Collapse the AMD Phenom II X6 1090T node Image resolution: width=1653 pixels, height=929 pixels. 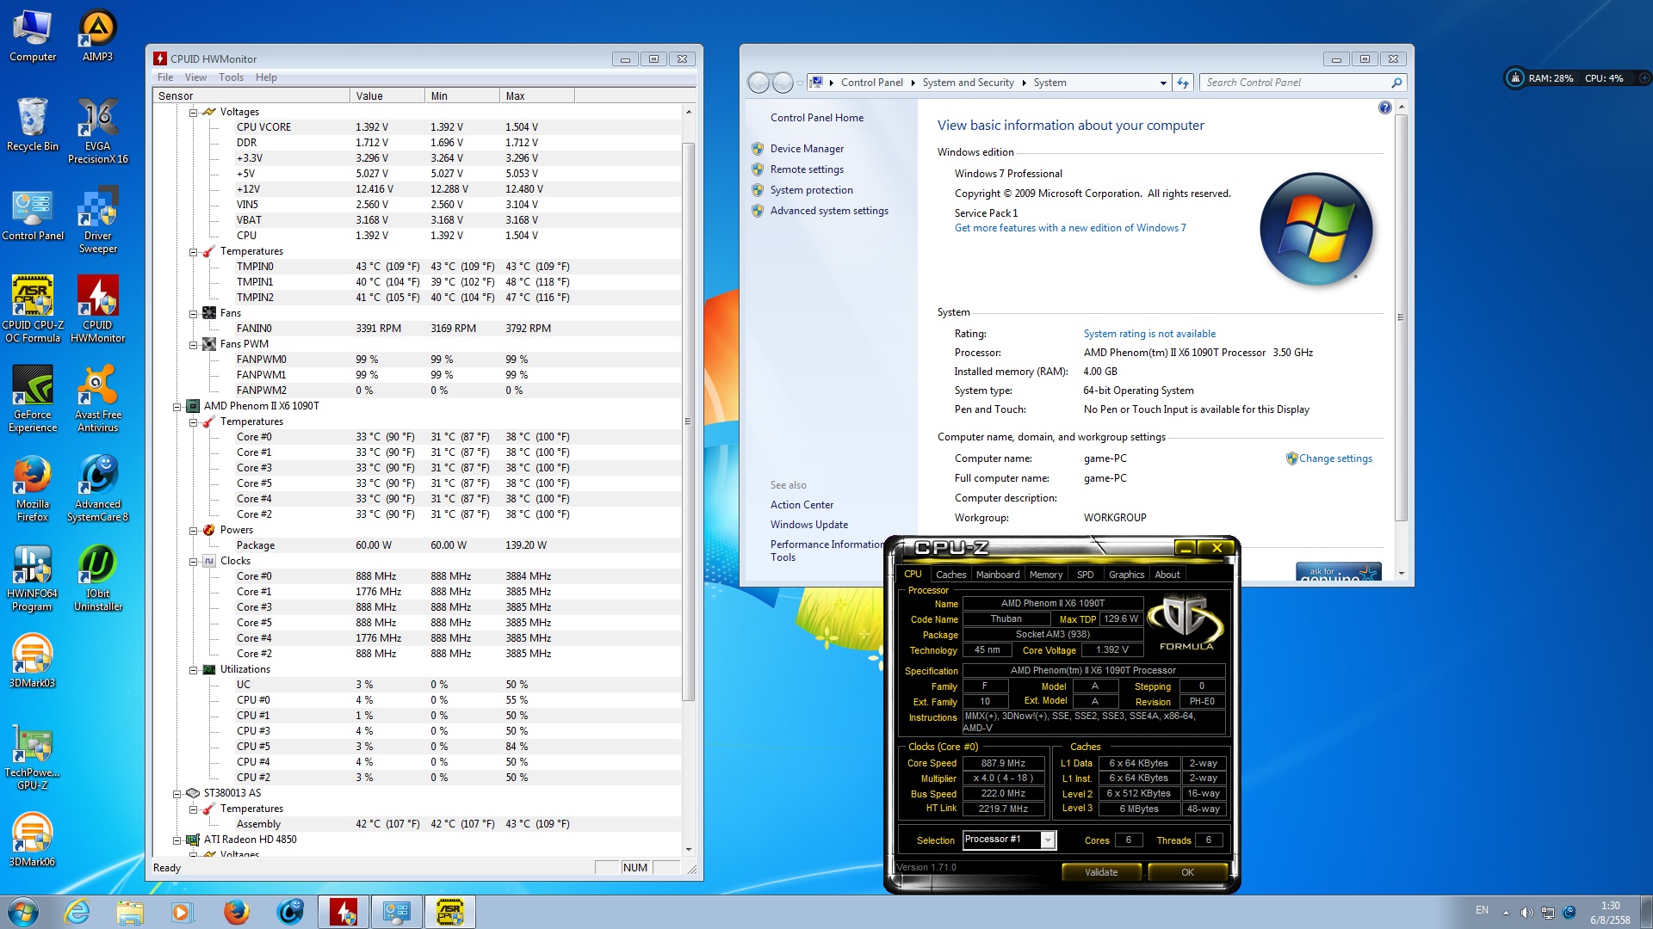click(177, 407)
